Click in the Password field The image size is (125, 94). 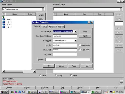(65, 50)
